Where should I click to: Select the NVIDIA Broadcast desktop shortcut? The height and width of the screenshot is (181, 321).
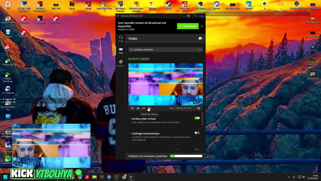8,77
